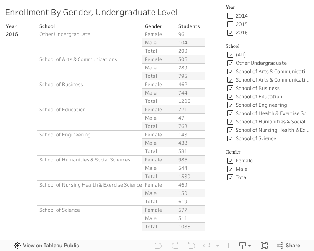Viewport: 314px width, 251px height.
Task: Open View on Tableau Public link
Action: [x=51, y=246]
